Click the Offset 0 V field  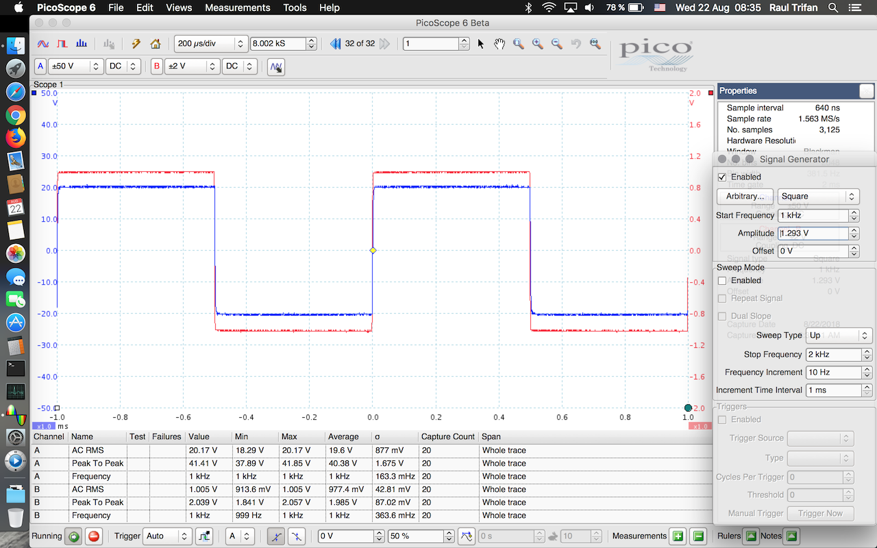point(813,251)
